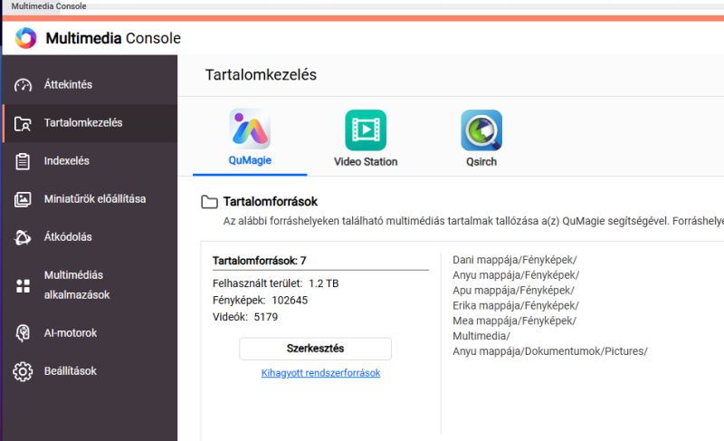Click the description text starting 'Az alábbi forráshelyeken'
Image resolution: width=724 pixels, height=441 pixels.
(473, 221)
